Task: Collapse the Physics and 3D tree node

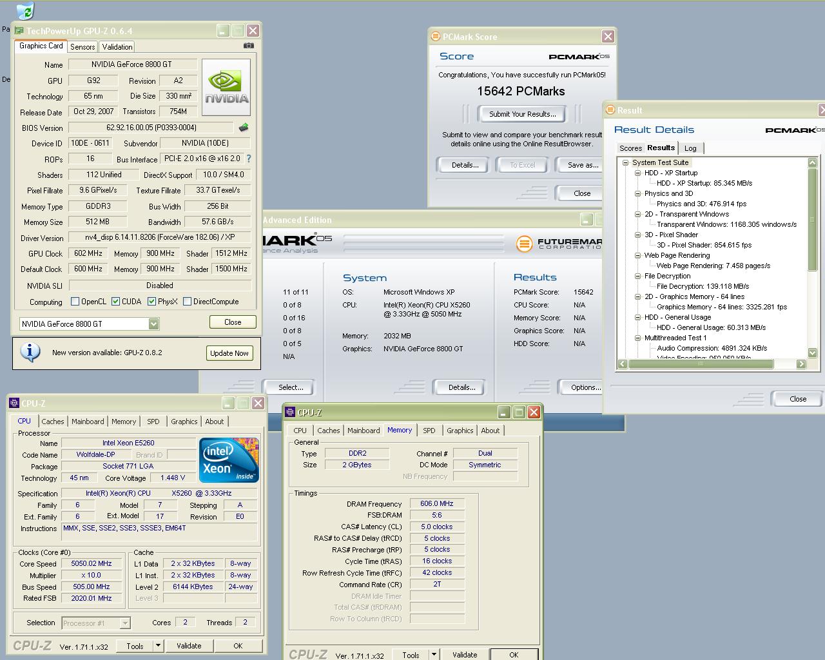Action: 637,193
